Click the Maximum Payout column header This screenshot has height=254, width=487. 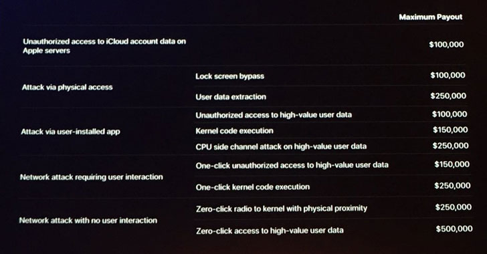[431, 17]
